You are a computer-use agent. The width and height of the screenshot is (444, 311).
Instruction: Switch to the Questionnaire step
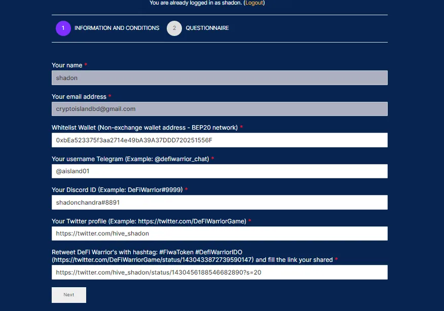tap(207, 28)
